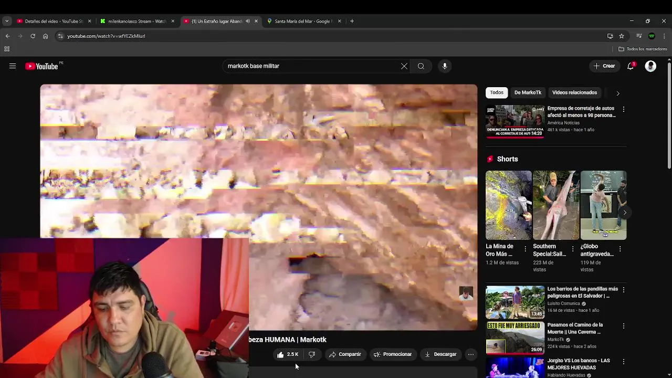Open the browser home button

point(45,36)
